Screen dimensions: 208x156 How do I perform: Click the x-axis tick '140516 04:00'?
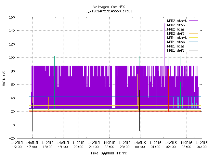[x=201, y=145]
